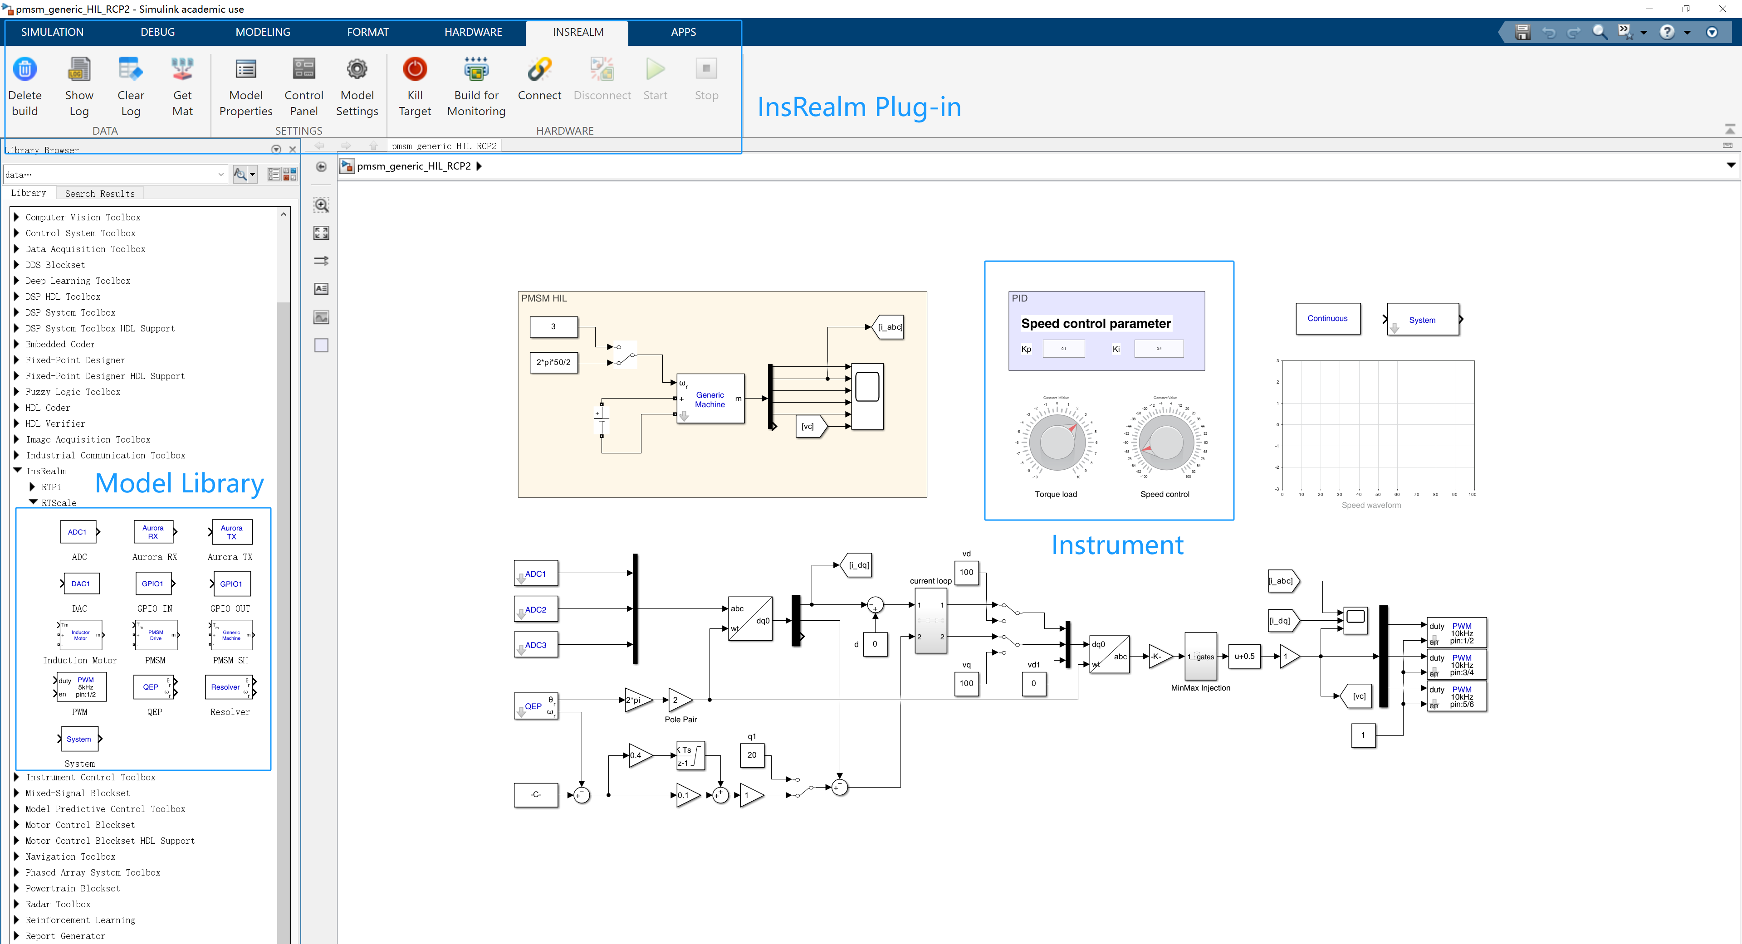
Task: Click the library browser scrollbar up arrow
Action: (284, 214)
